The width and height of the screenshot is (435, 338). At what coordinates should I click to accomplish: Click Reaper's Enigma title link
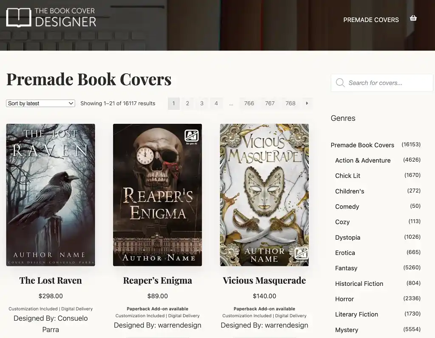click(x=157, y=280)
